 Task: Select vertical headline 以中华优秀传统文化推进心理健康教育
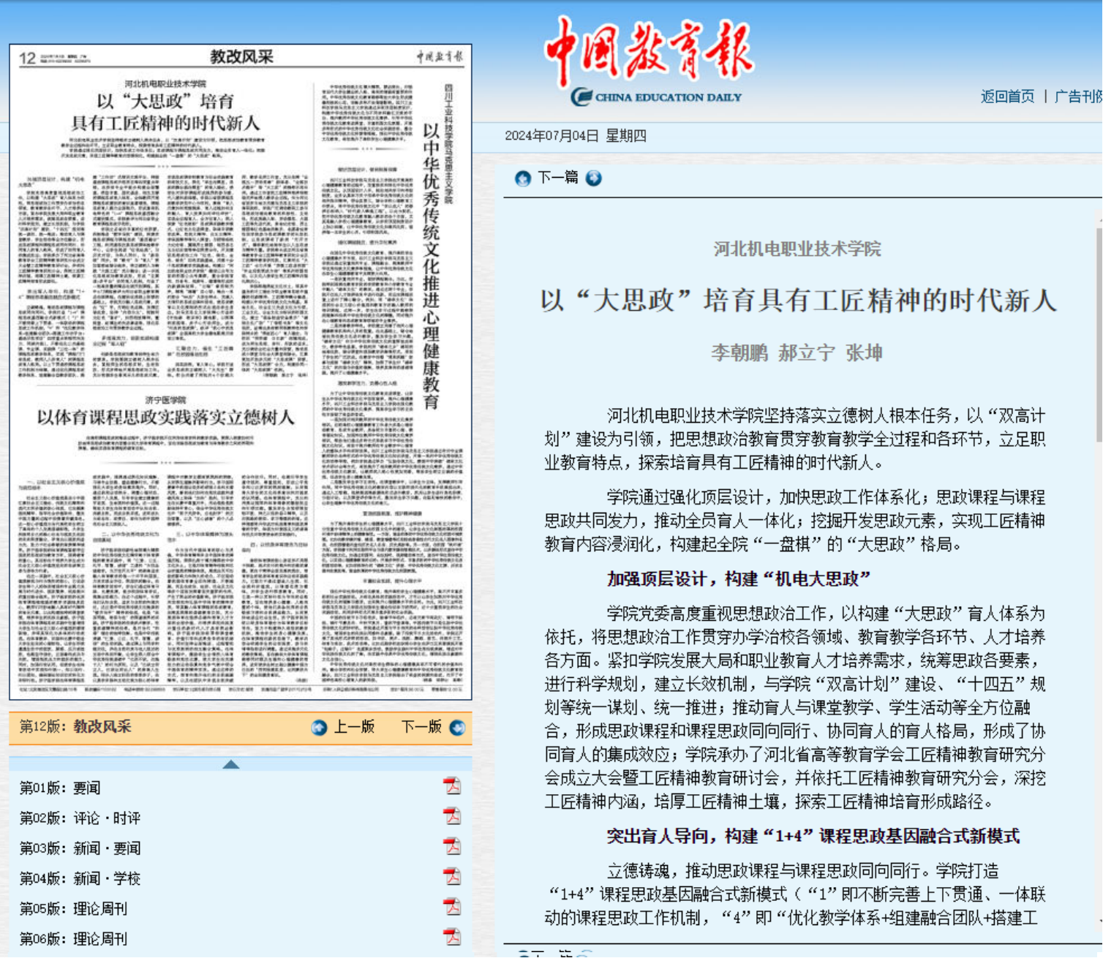(x=431, y=266)
